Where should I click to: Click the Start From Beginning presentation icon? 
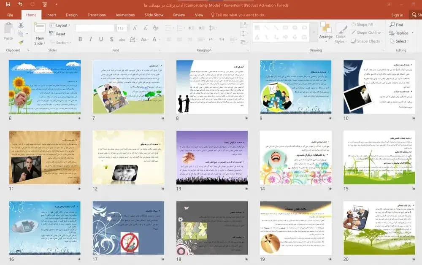click(x=45, y=4)
